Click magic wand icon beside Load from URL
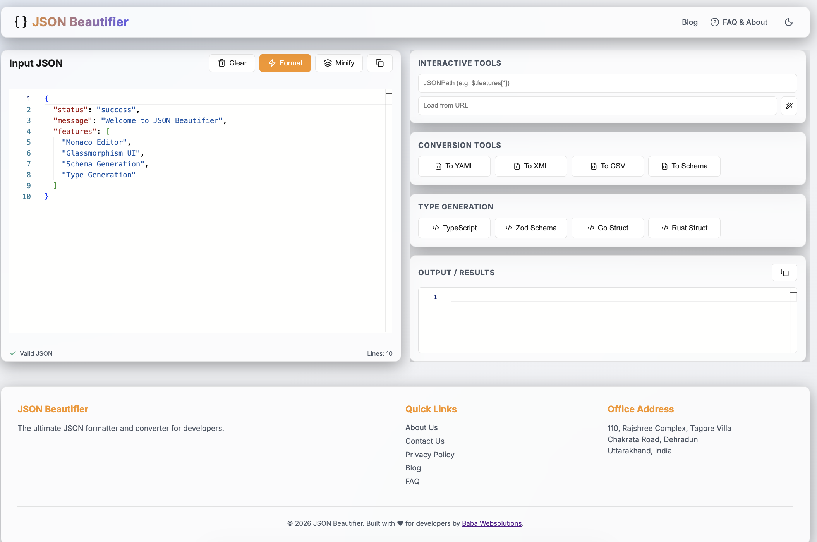This screenshot has height=542, width=817. 789,106
